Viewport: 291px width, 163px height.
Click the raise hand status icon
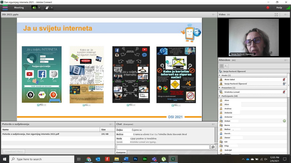[x=47, y=8]
